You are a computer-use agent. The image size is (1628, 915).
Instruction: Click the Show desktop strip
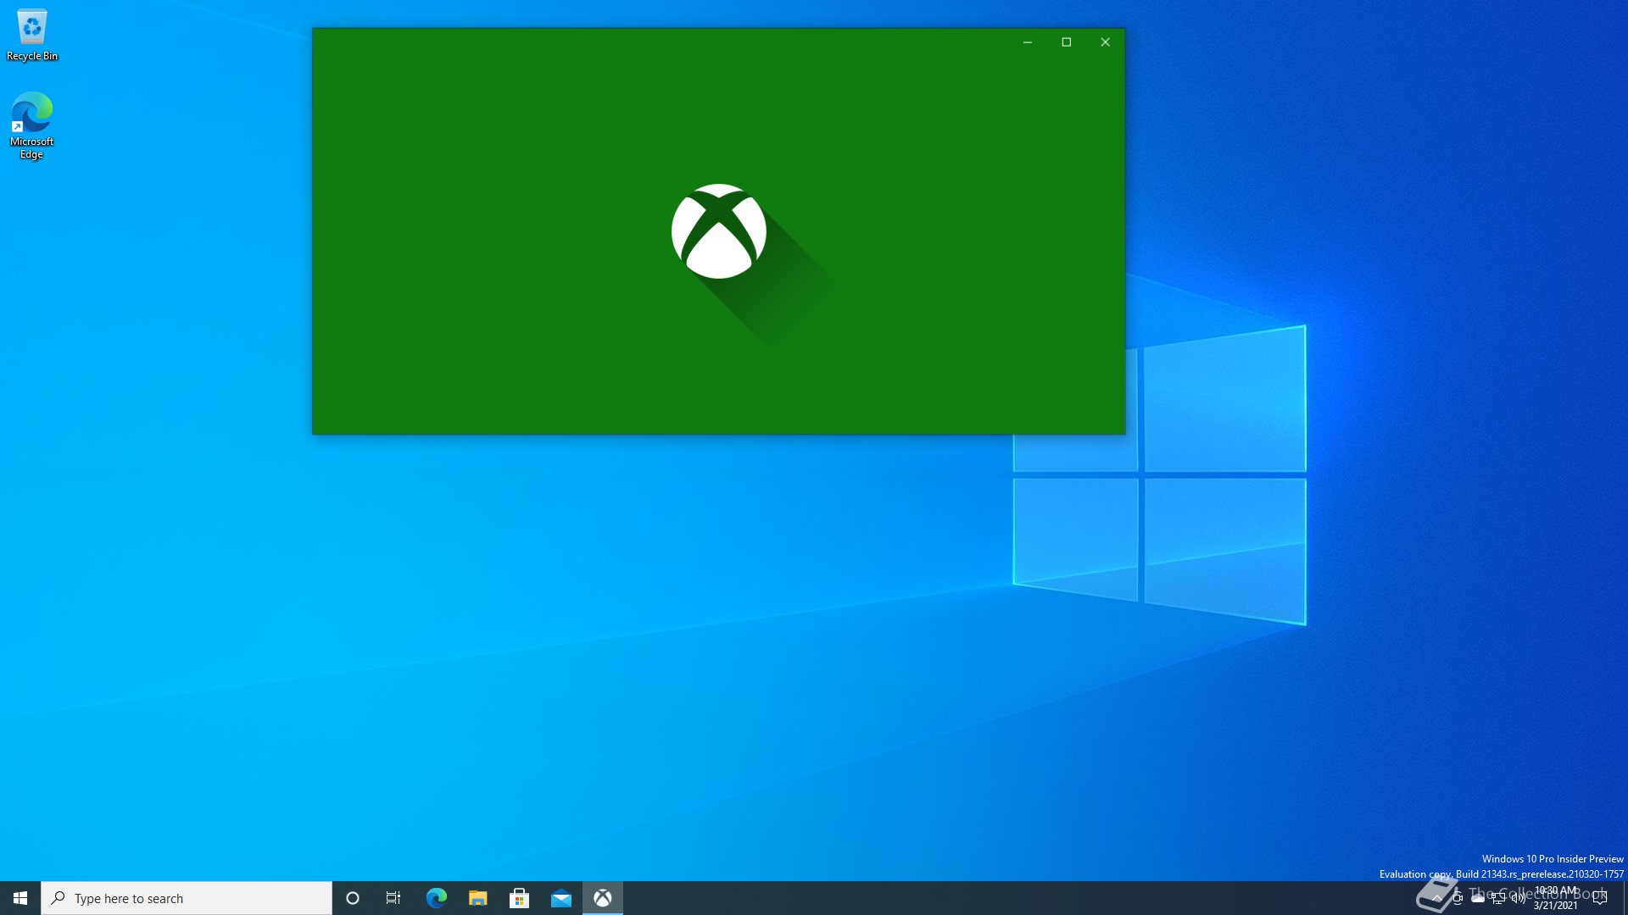[x=1625, y=898]
